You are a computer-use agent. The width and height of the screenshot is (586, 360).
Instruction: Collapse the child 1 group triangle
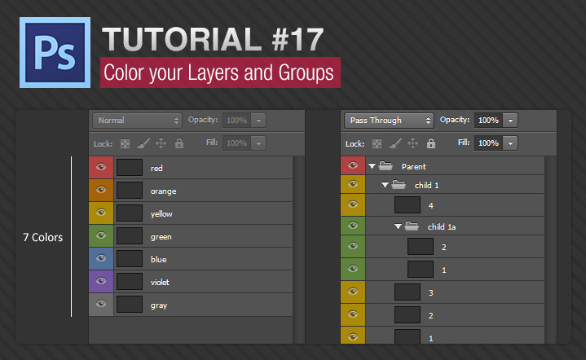(385, 186)
